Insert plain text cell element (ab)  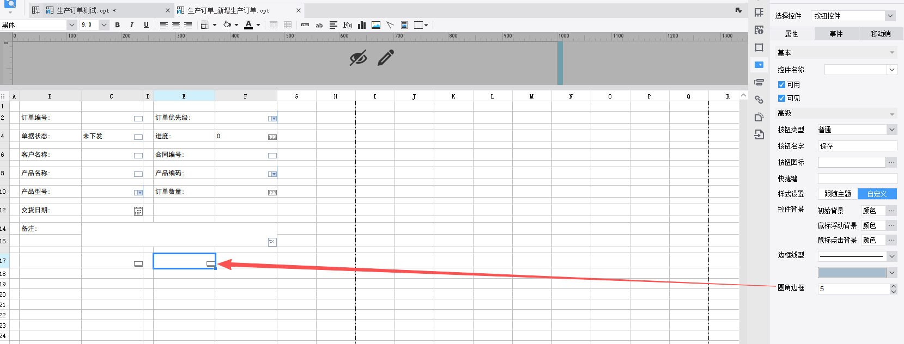click(319, 25)
